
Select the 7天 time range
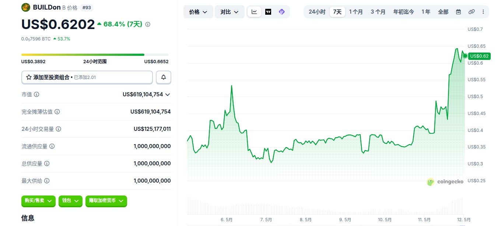(337, 12)
